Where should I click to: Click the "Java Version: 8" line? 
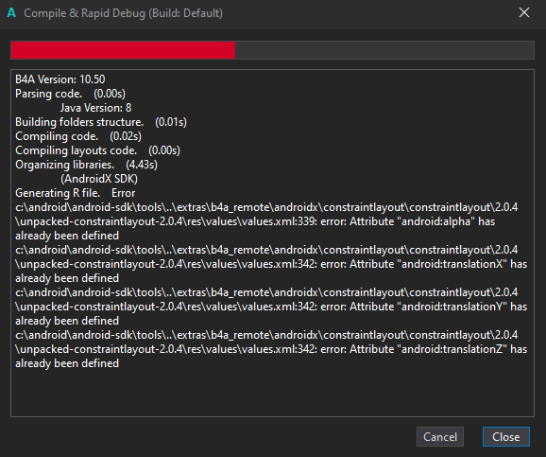pyautogui.click(x=95, y=108)
